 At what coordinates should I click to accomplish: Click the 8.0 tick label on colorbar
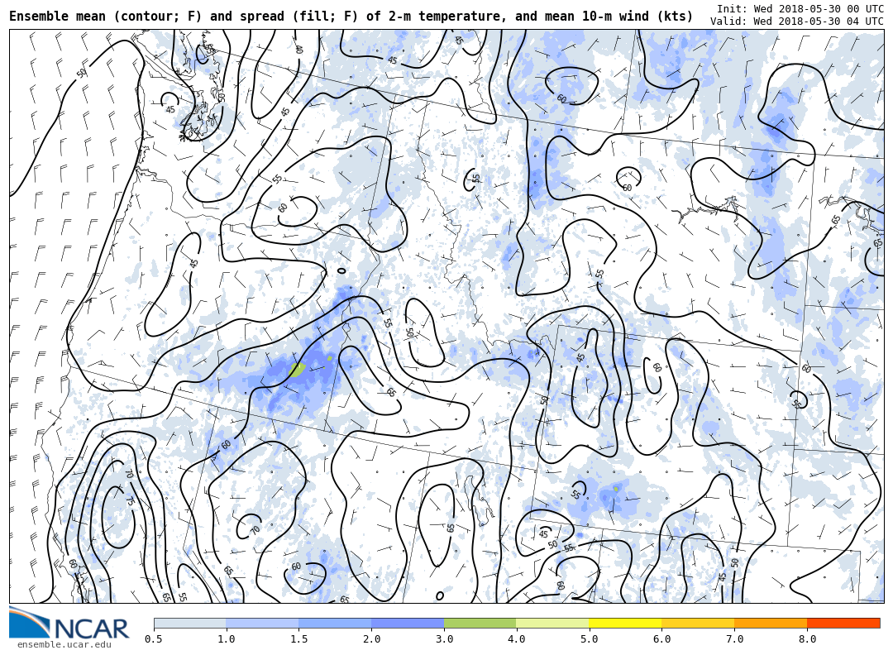807,639
